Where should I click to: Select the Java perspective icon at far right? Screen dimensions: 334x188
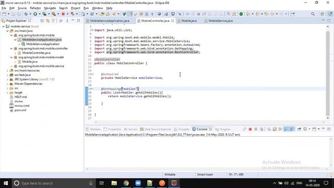(330, 14)
